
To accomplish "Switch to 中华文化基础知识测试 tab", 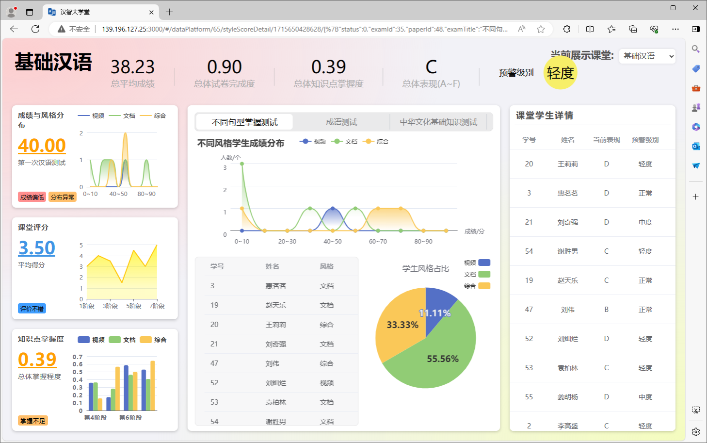I will tap(438, 122).
